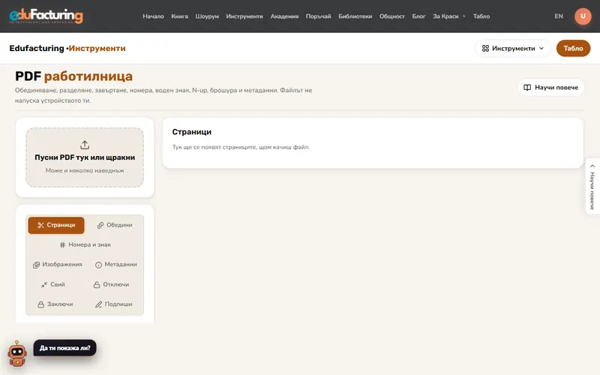Click the Edufacturing breadcrumb text

pyautogui.click(x=37, y=48)
